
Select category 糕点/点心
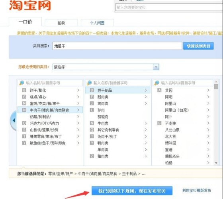click(x=50, y=97)
